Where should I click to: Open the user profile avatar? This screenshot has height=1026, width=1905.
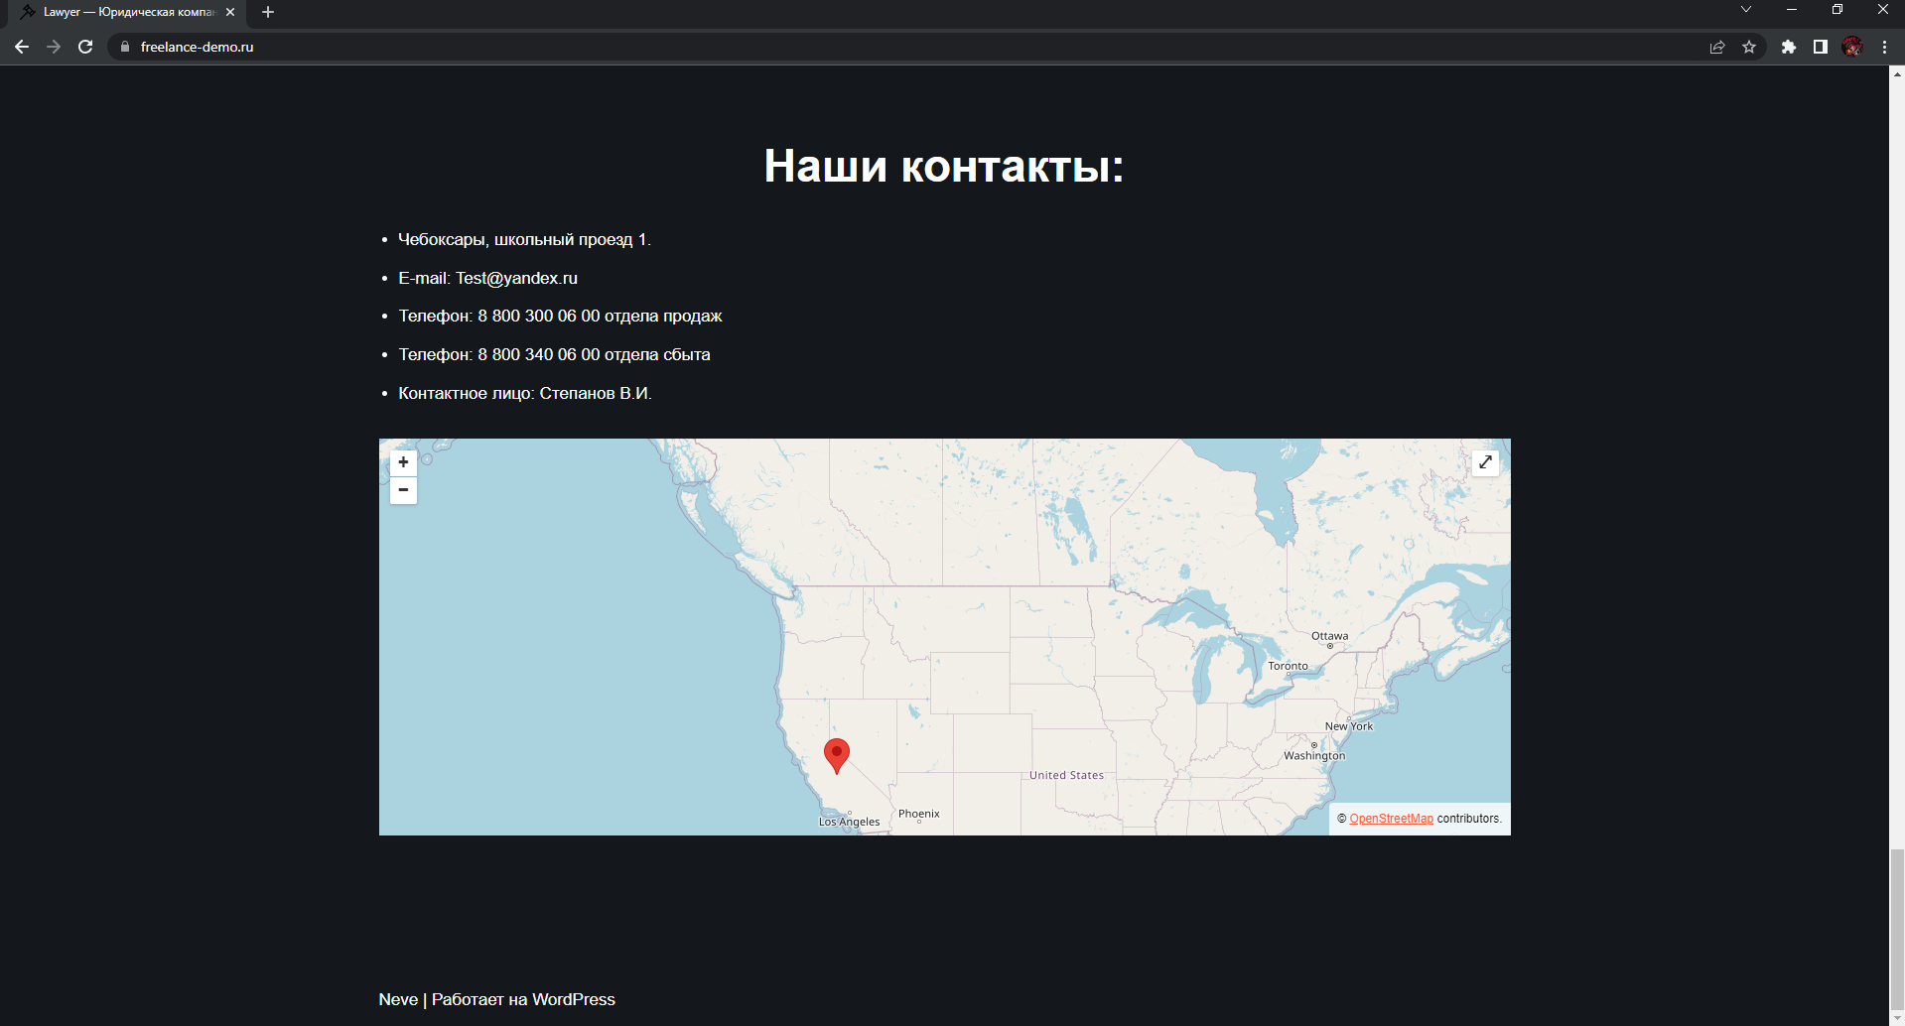pyautogui.click(x=1852, y=47)
